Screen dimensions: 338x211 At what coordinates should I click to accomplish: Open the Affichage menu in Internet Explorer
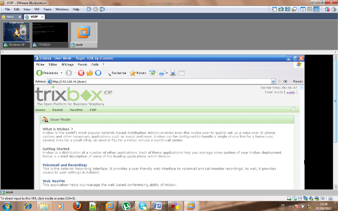tap(68, 65)
